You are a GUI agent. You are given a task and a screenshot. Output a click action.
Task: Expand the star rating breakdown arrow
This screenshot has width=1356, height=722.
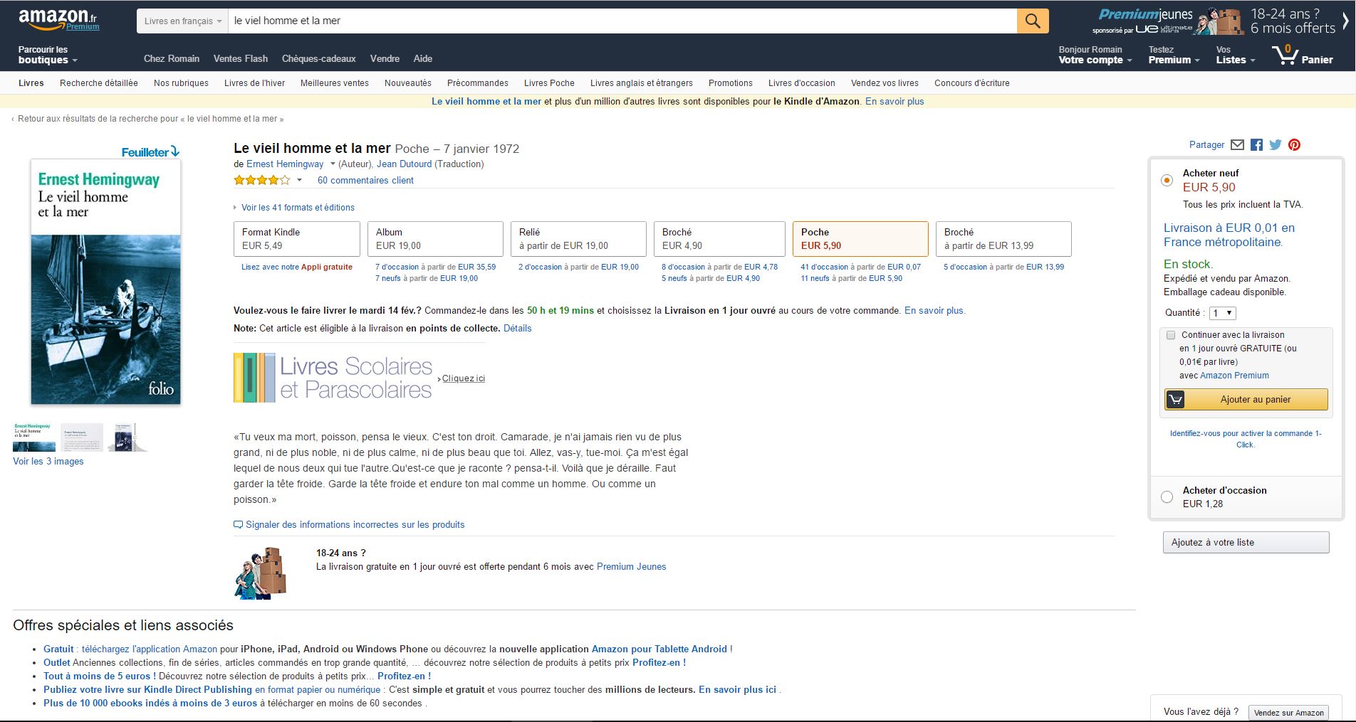[x=299, y=180]
